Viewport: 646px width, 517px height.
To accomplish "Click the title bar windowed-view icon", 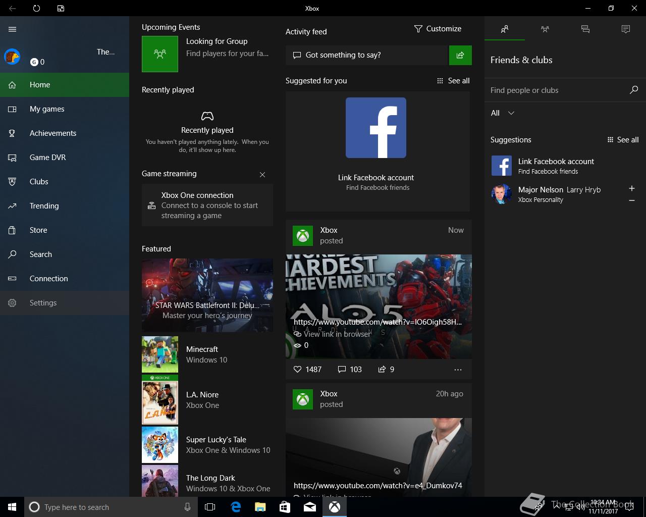I will coord(61,8).
